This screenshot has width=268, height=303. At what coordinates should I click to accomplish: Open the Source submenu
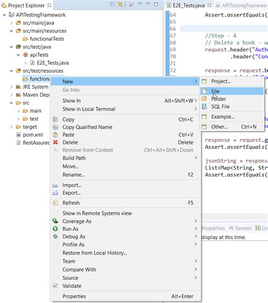click(x=125, y=278)
